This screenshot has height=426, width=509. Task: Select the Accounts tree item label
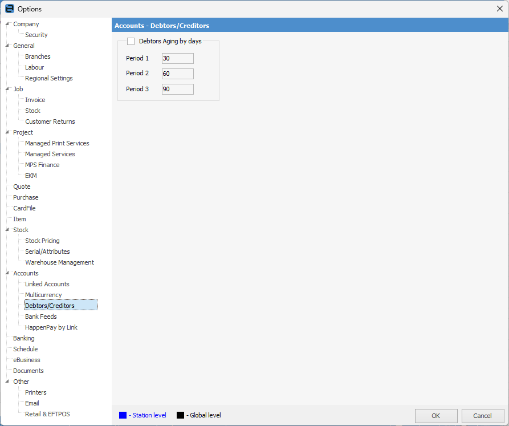(26, 273)
